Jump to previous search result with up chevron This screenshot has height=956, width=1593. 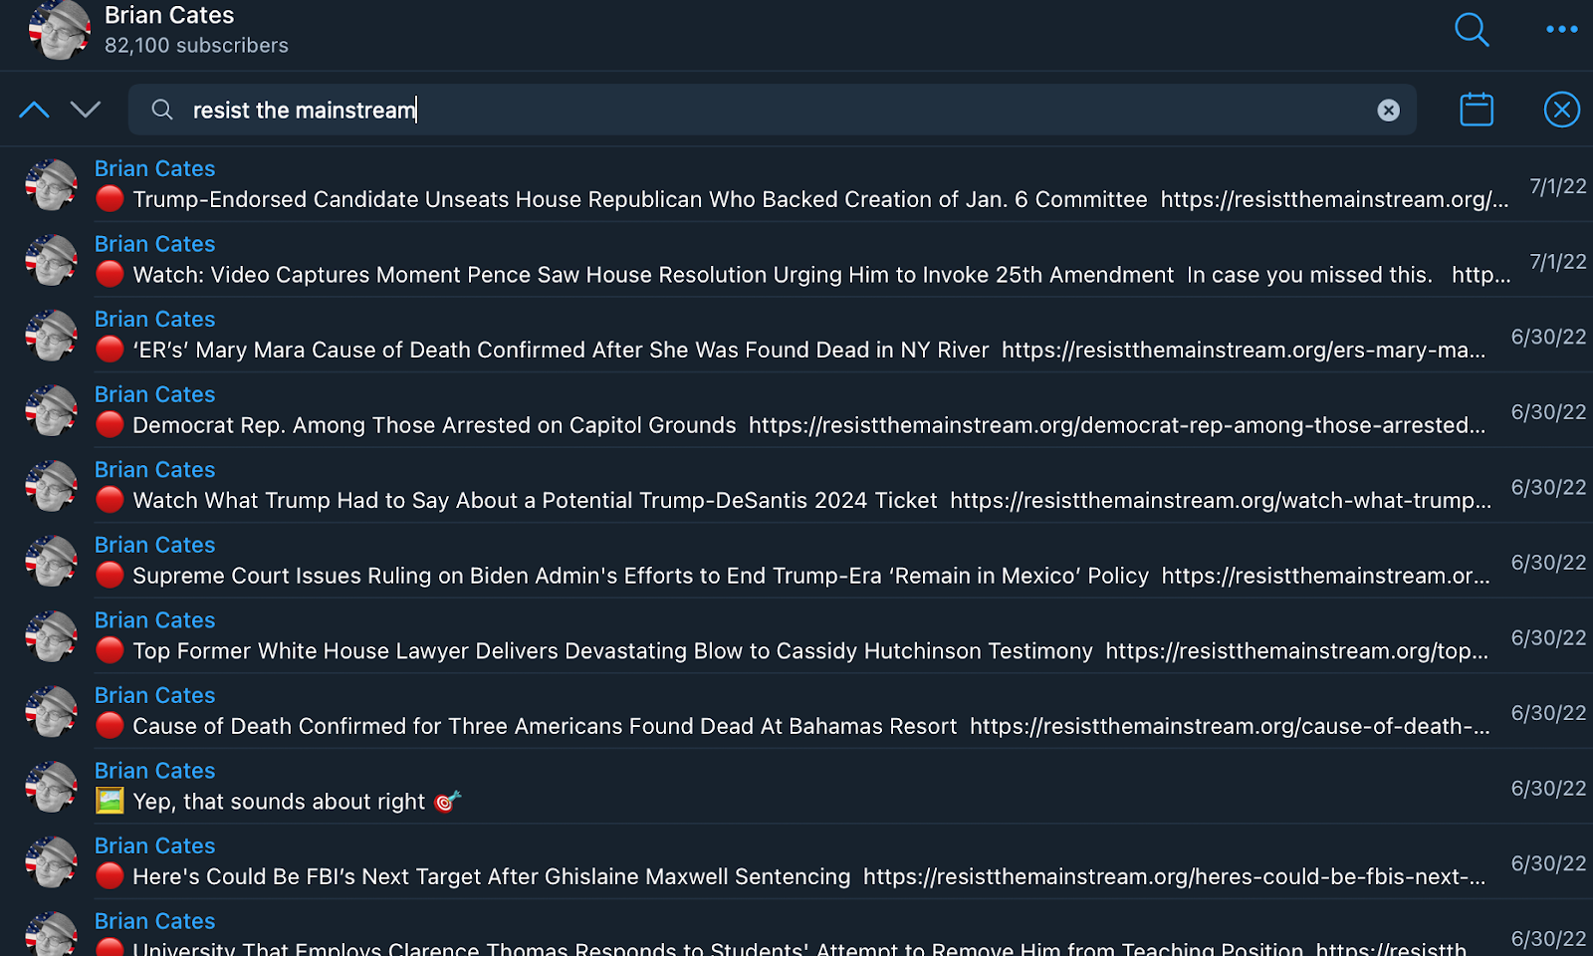tap(34, 110)
